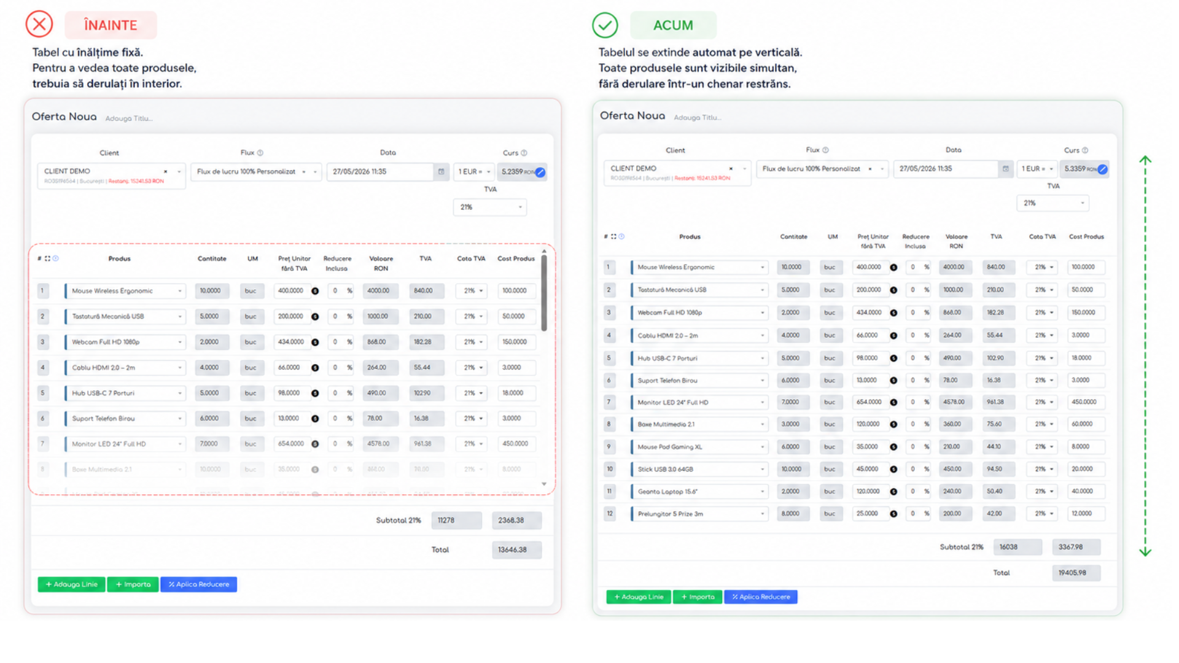Click price info dot in Mouse Wireless Ergonomic row, right table

pos(893,268)
